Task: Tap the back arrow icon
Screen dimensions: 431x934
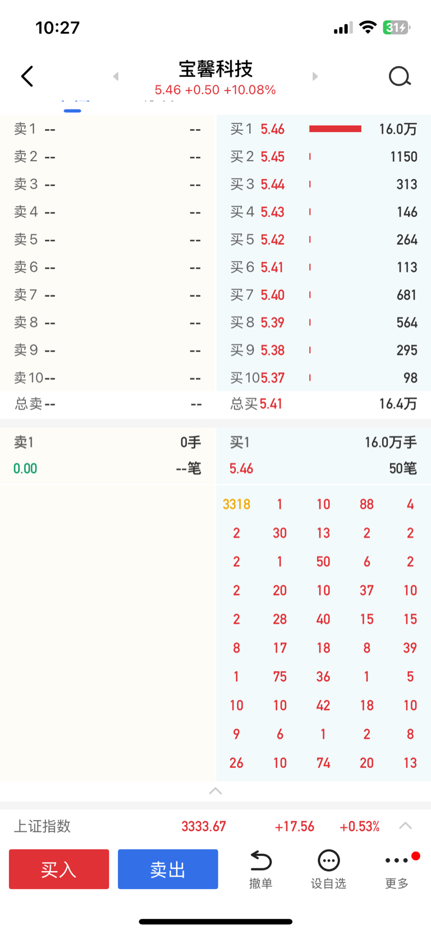Action: (27, 76)
